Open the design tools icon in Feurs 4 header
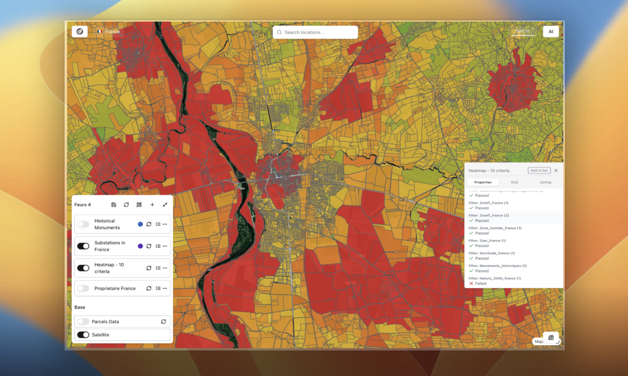The height and width of the screenshot is (376, 628). [x=139, y=205]
